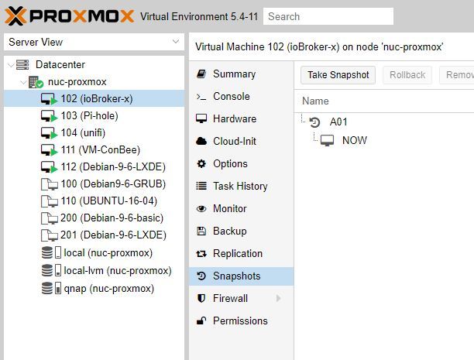Click the stopped VM icon for 100 (Debian9-6-GRUB)

(48, 184)
